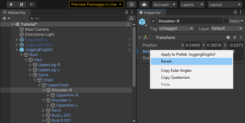The image size is (245, 123).
Task: Open the Hierarchy create plus menu
Action: coord(6,18)
